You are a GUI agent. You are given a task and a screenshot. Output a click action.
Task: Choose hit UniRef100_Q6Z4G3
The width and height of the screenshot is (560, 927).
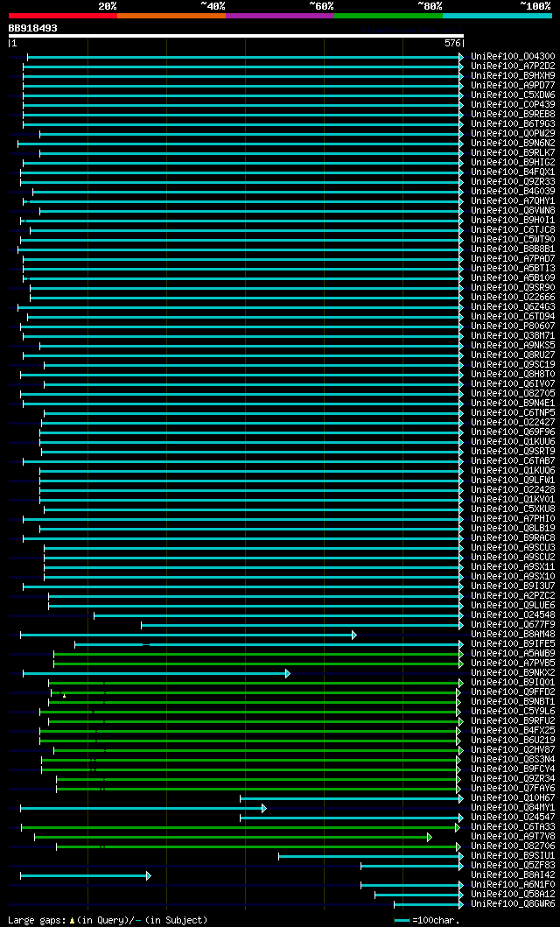pos(513,307)
